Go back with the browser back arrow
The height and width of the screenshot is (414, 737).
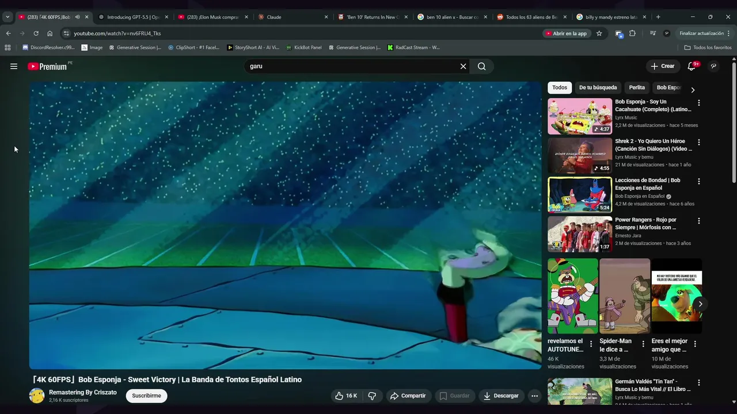[x=8, y=33]
